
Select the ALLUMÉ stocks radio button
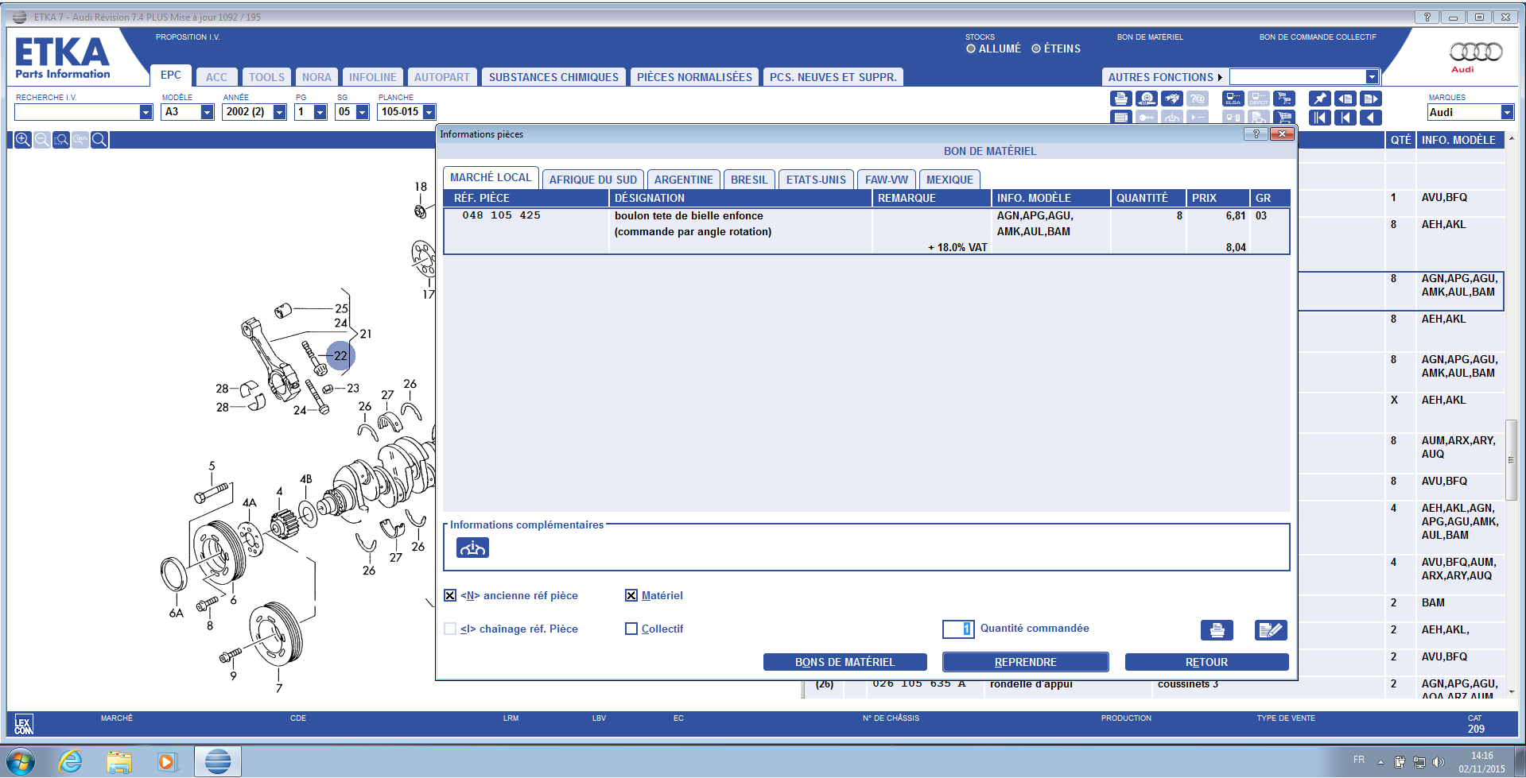pos(971,48)
